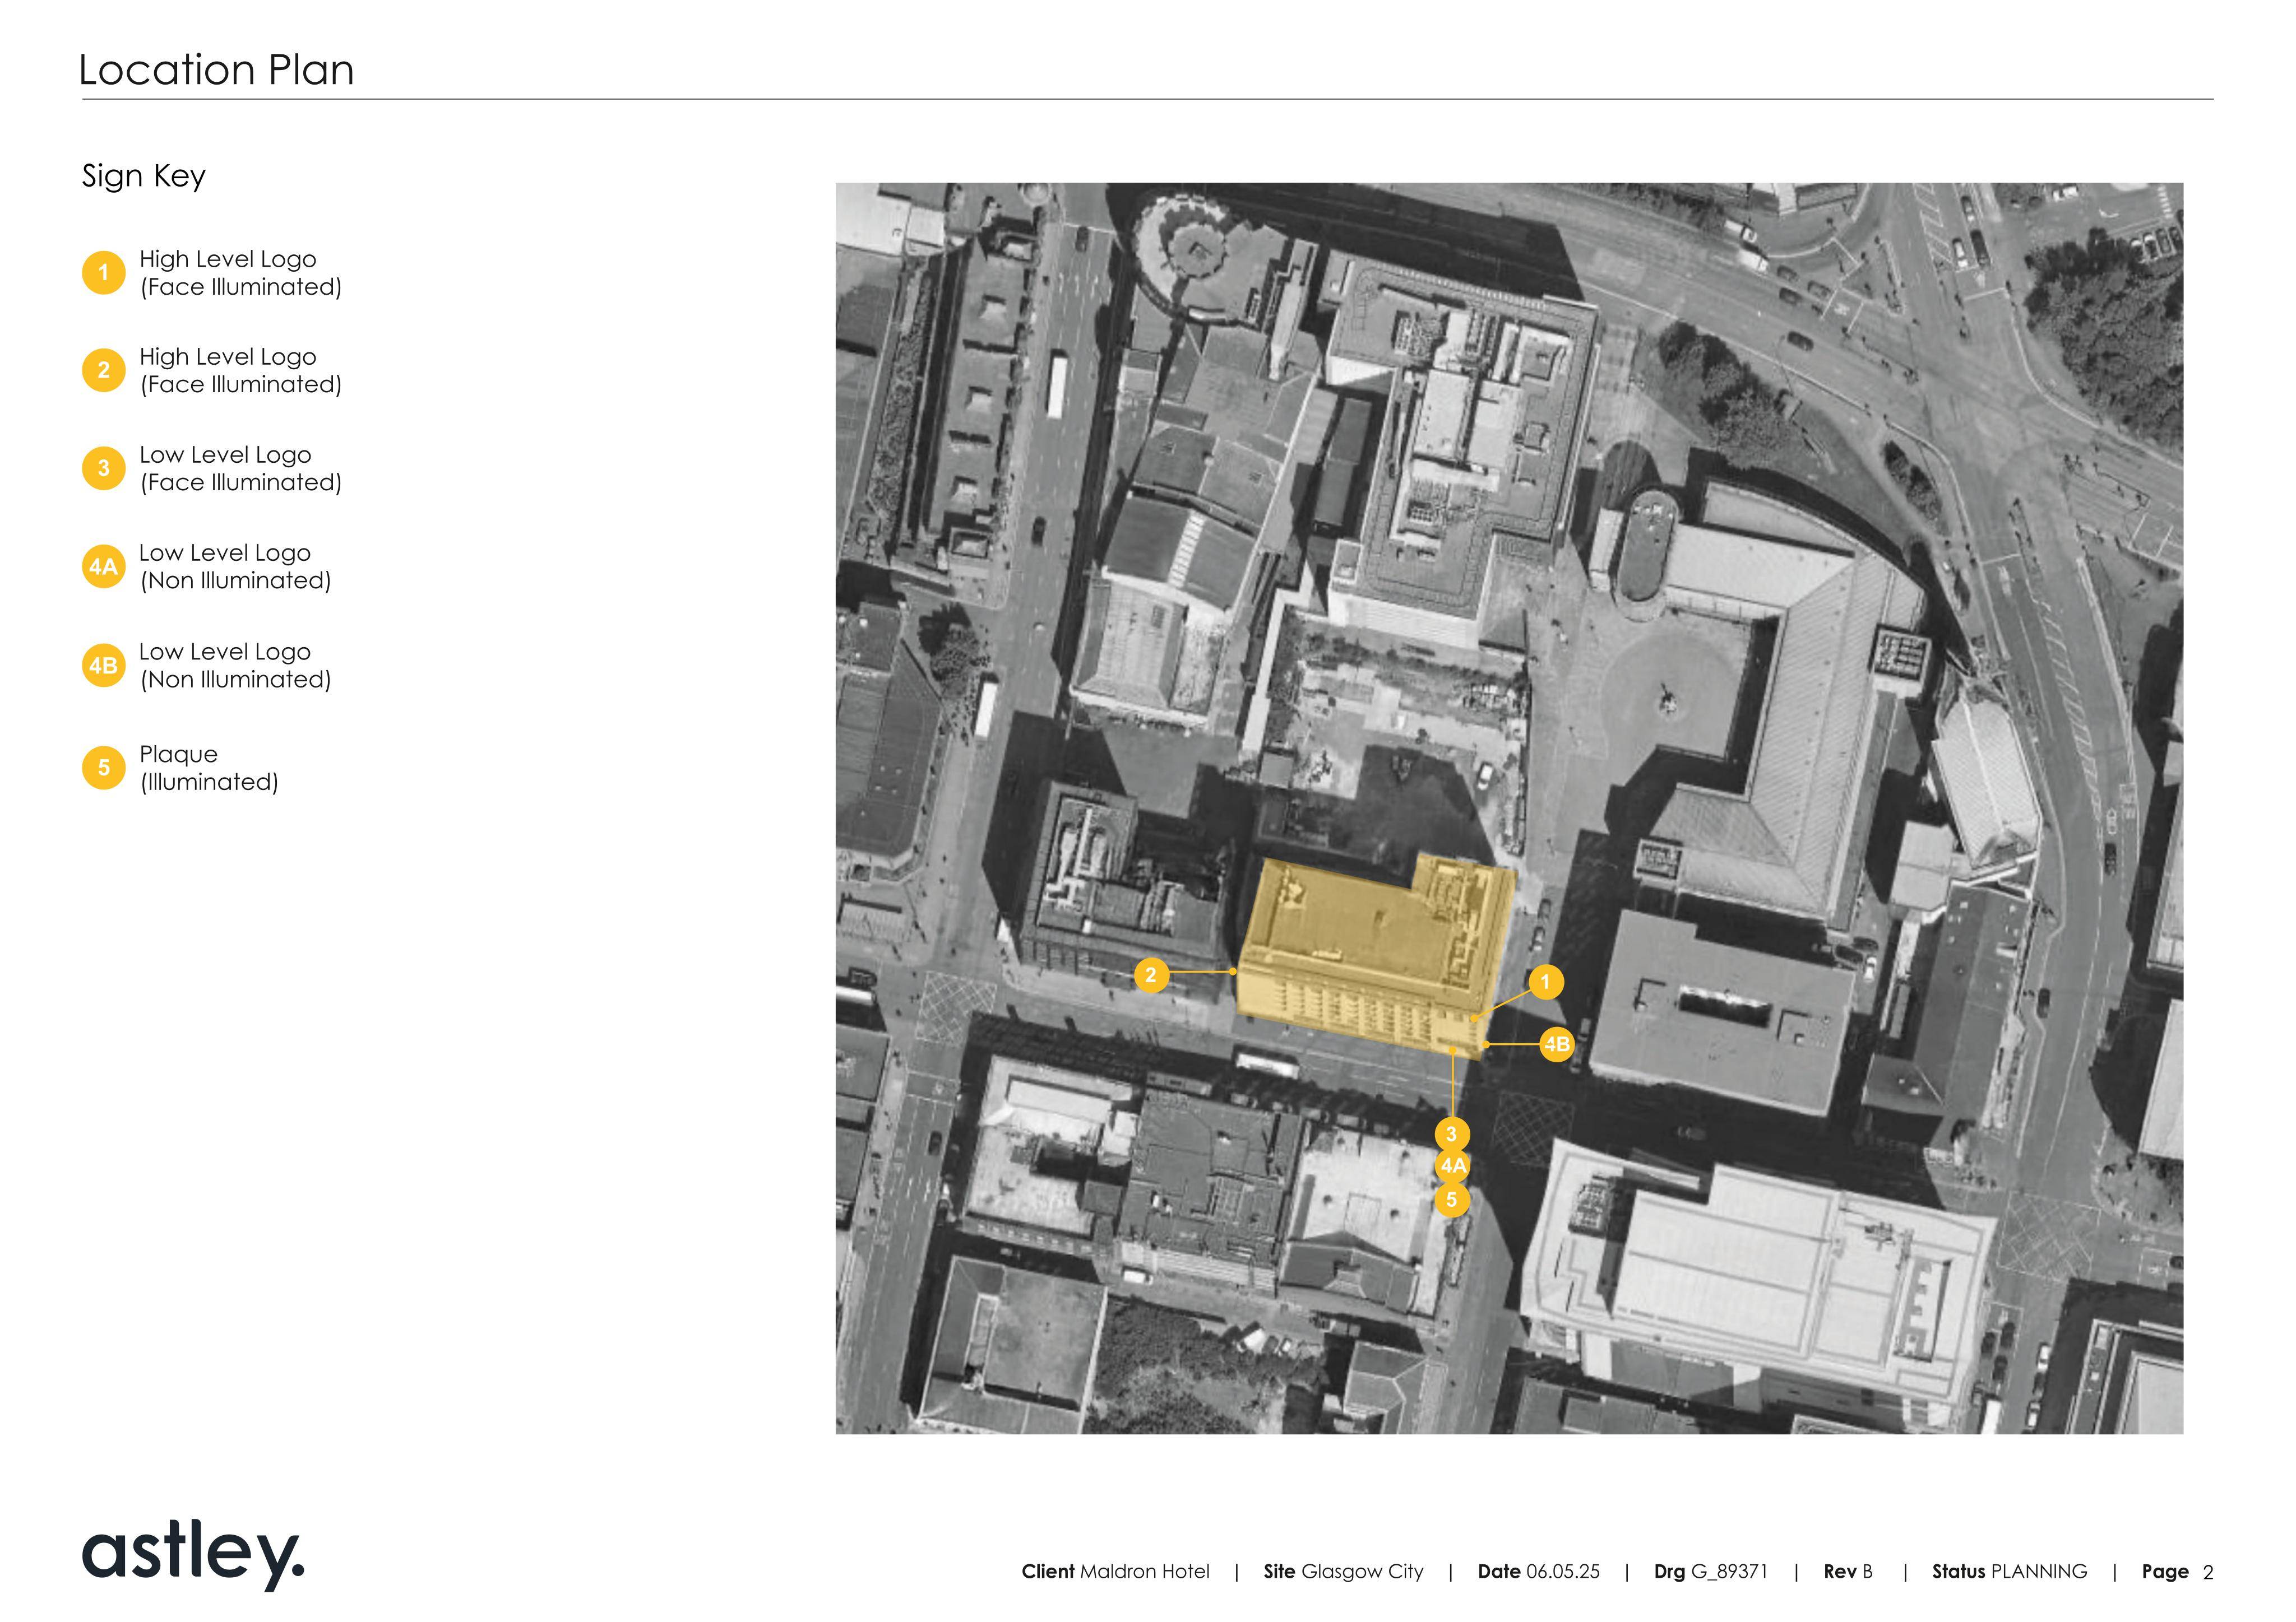This screenshot has height=1622, width=2296.
Task: Click the 'Sign Key' heading
Action: [144, 176]
